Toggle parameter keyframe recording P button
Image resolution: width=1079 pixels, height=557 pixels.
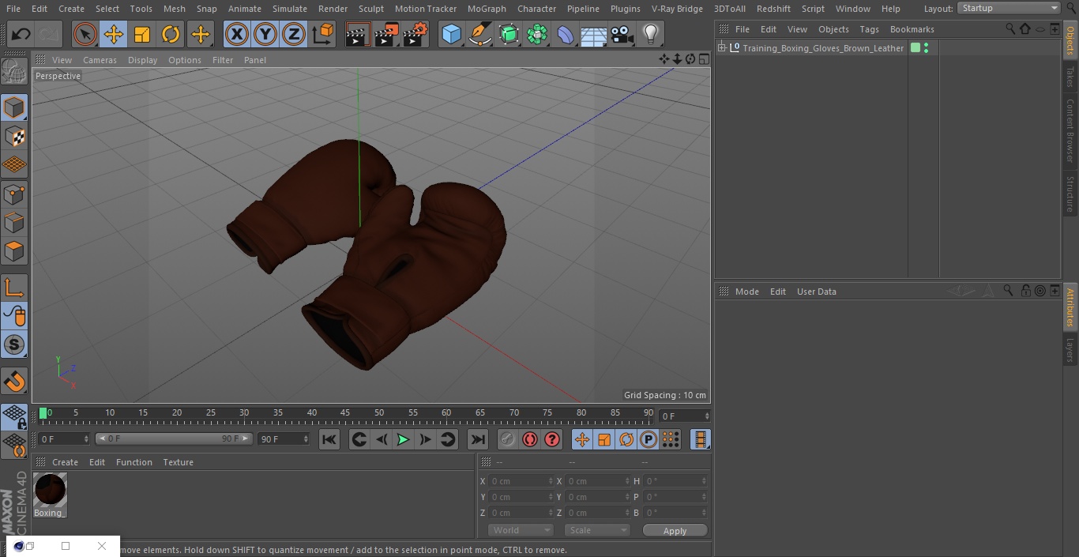coord(649,439)
